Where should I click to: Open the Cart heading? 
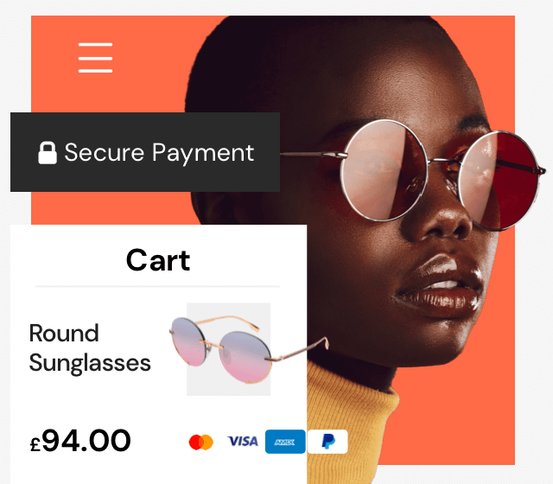pyautogui.click(x=158, y=260)
